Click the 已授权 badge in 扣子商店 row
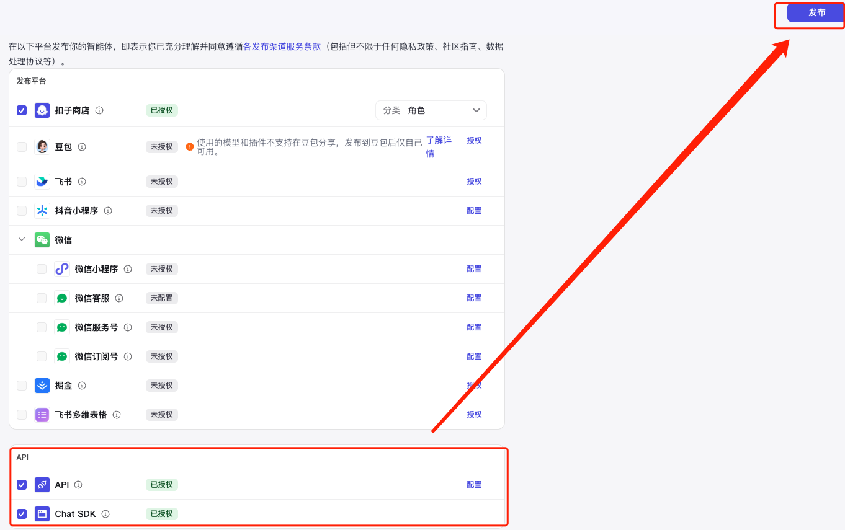The height and width of the screenshot is (530, 845). point(162,110)
